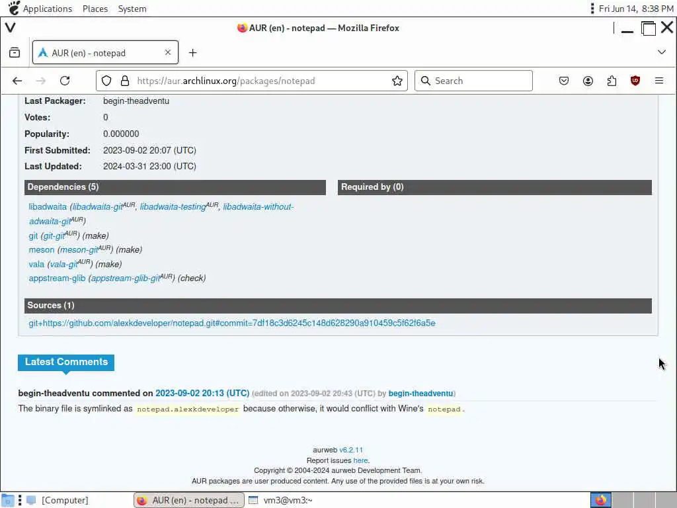
Task: Open the Extensions puzzle icon
Action: click(612, 81)
